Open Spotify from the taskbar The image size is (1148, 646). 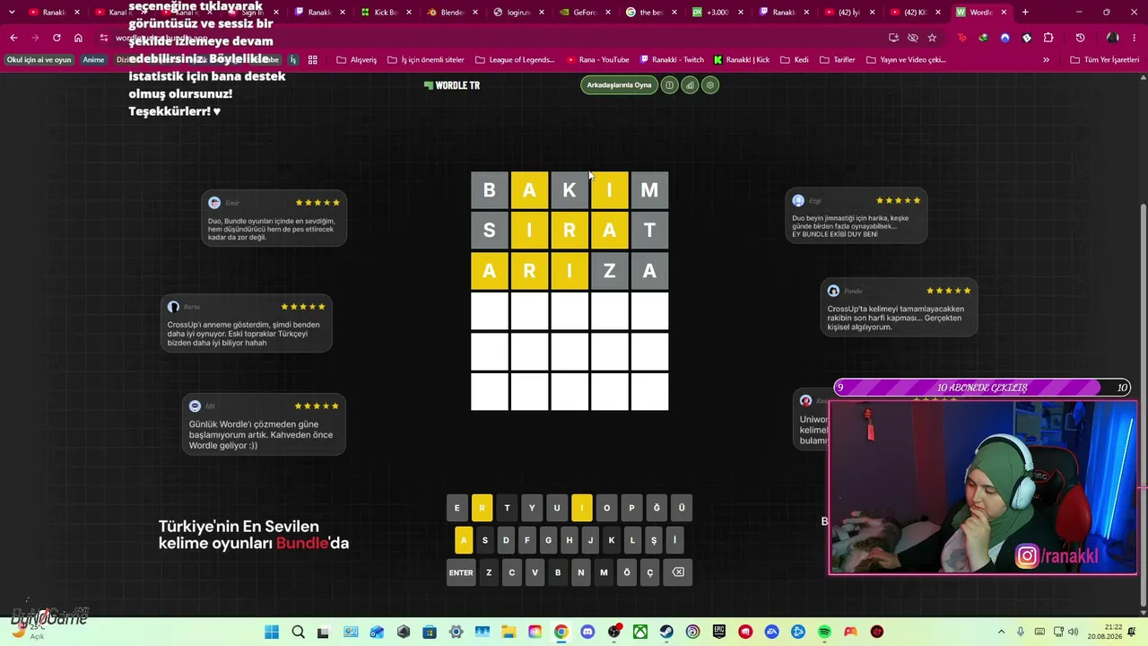point(824,632)
